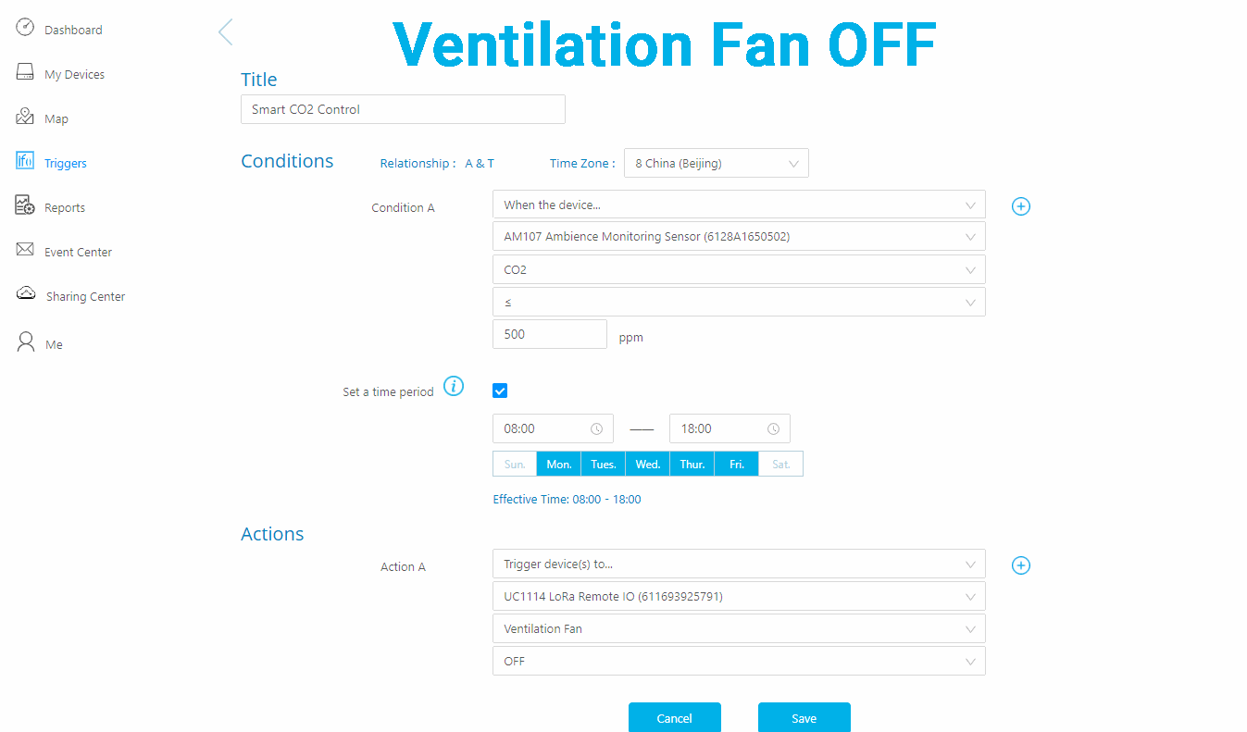Open the end time clock picker icon
This screenshot has height=732, width=1247.
[773, 429]
